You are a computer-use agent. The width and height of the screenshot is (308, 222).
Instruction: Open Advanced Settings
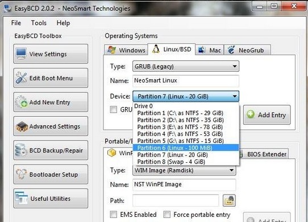pos(51,126)
